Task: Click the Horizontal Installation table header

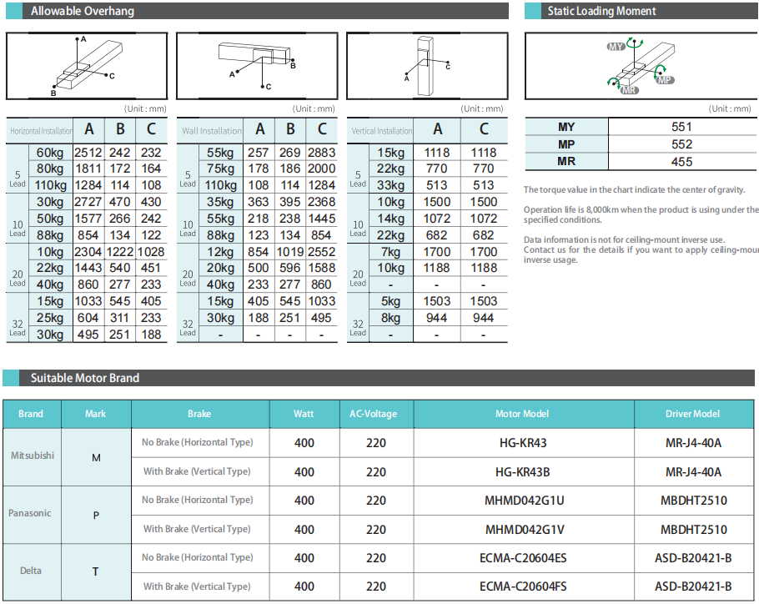Action: 41,131
